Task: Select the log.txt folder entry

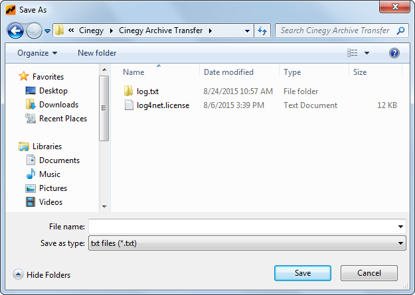Action: 147,91
